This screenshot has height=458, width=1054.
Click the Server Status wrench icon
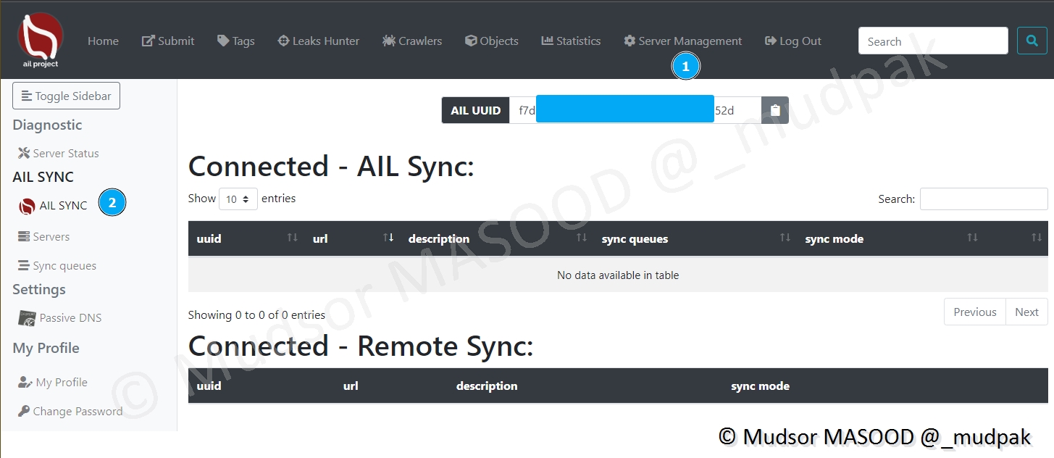pos(24,154)
